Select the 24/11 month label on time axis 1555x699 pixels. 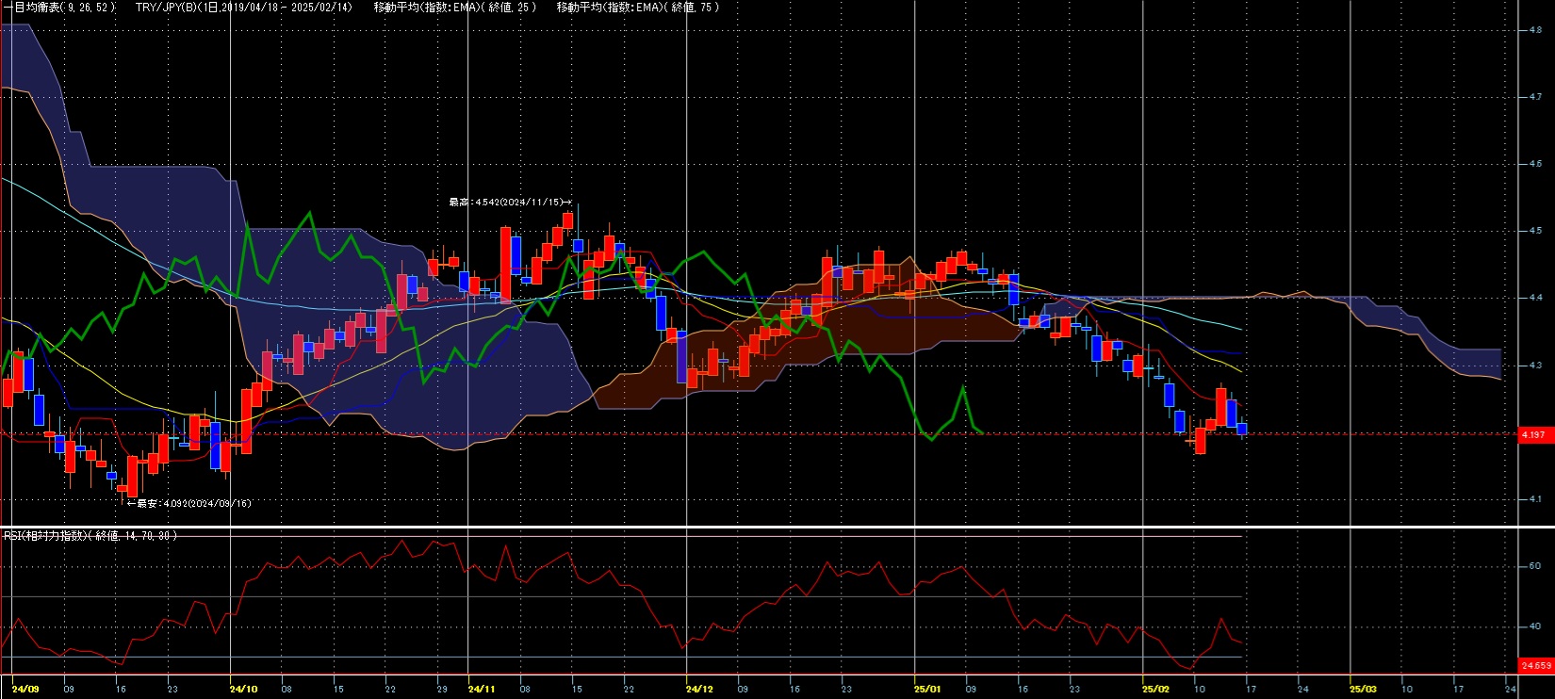point(482,690)
